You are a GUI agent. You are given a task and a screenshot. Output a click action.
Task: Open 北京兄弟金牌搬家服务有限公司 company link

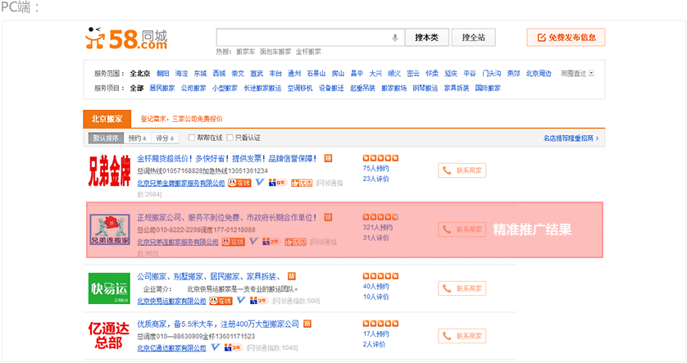tap(181, 183)
